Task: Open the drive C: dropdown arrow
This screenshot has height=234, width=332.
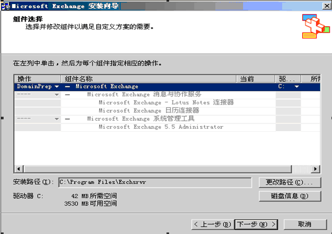Action: [297, 87]
